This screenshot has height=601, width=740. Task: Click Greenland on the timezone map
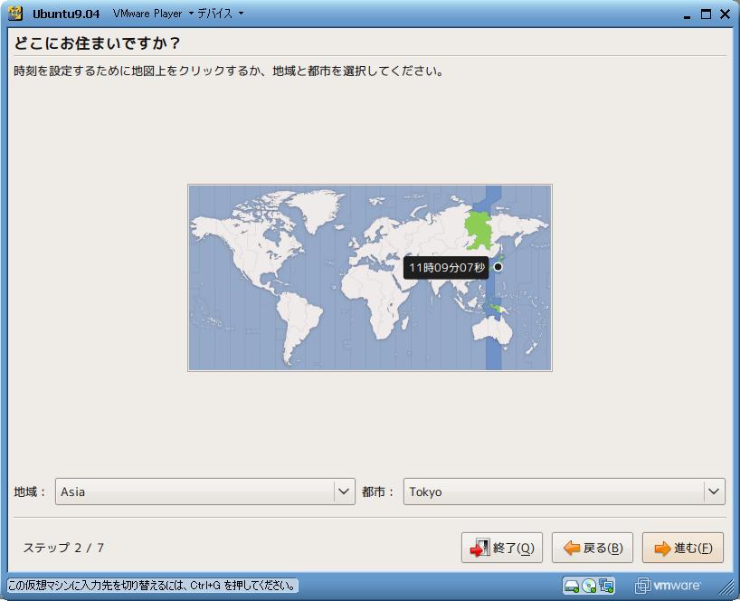pyautogui.click(x=322, y=208)
